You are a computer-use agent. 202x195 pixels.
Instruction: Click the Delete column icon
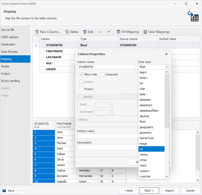point(67,32)
